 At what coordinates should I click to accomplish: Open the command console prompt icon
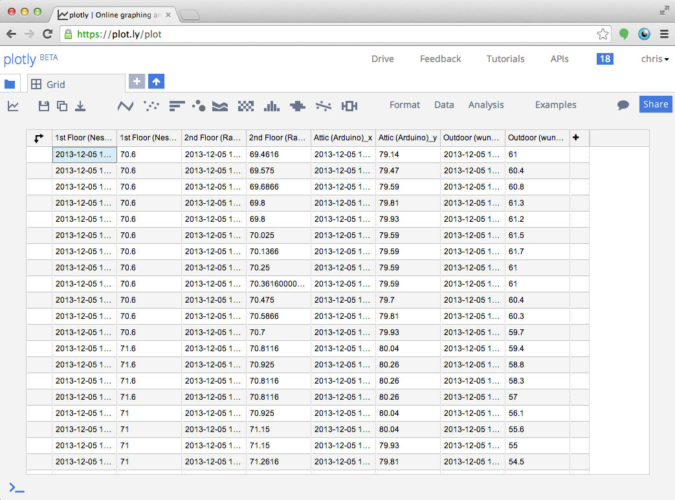point(17,488)
